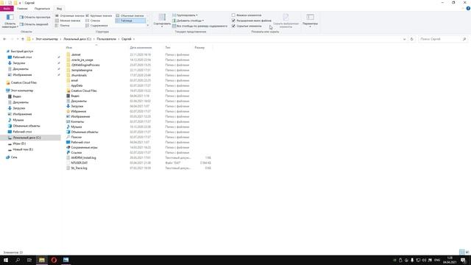Uncheck the Скрытые элементы checkbox
The image size is (471, 265).
click(x=233, y=26)
